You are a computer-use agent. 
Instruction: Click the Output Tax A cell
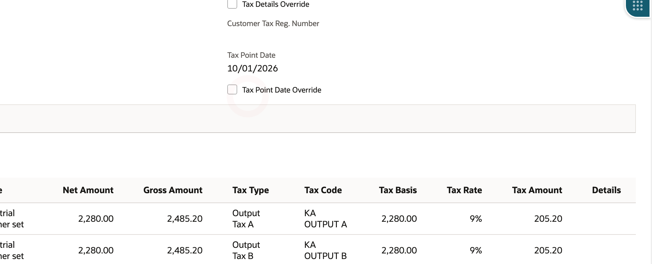click(246, 219)
